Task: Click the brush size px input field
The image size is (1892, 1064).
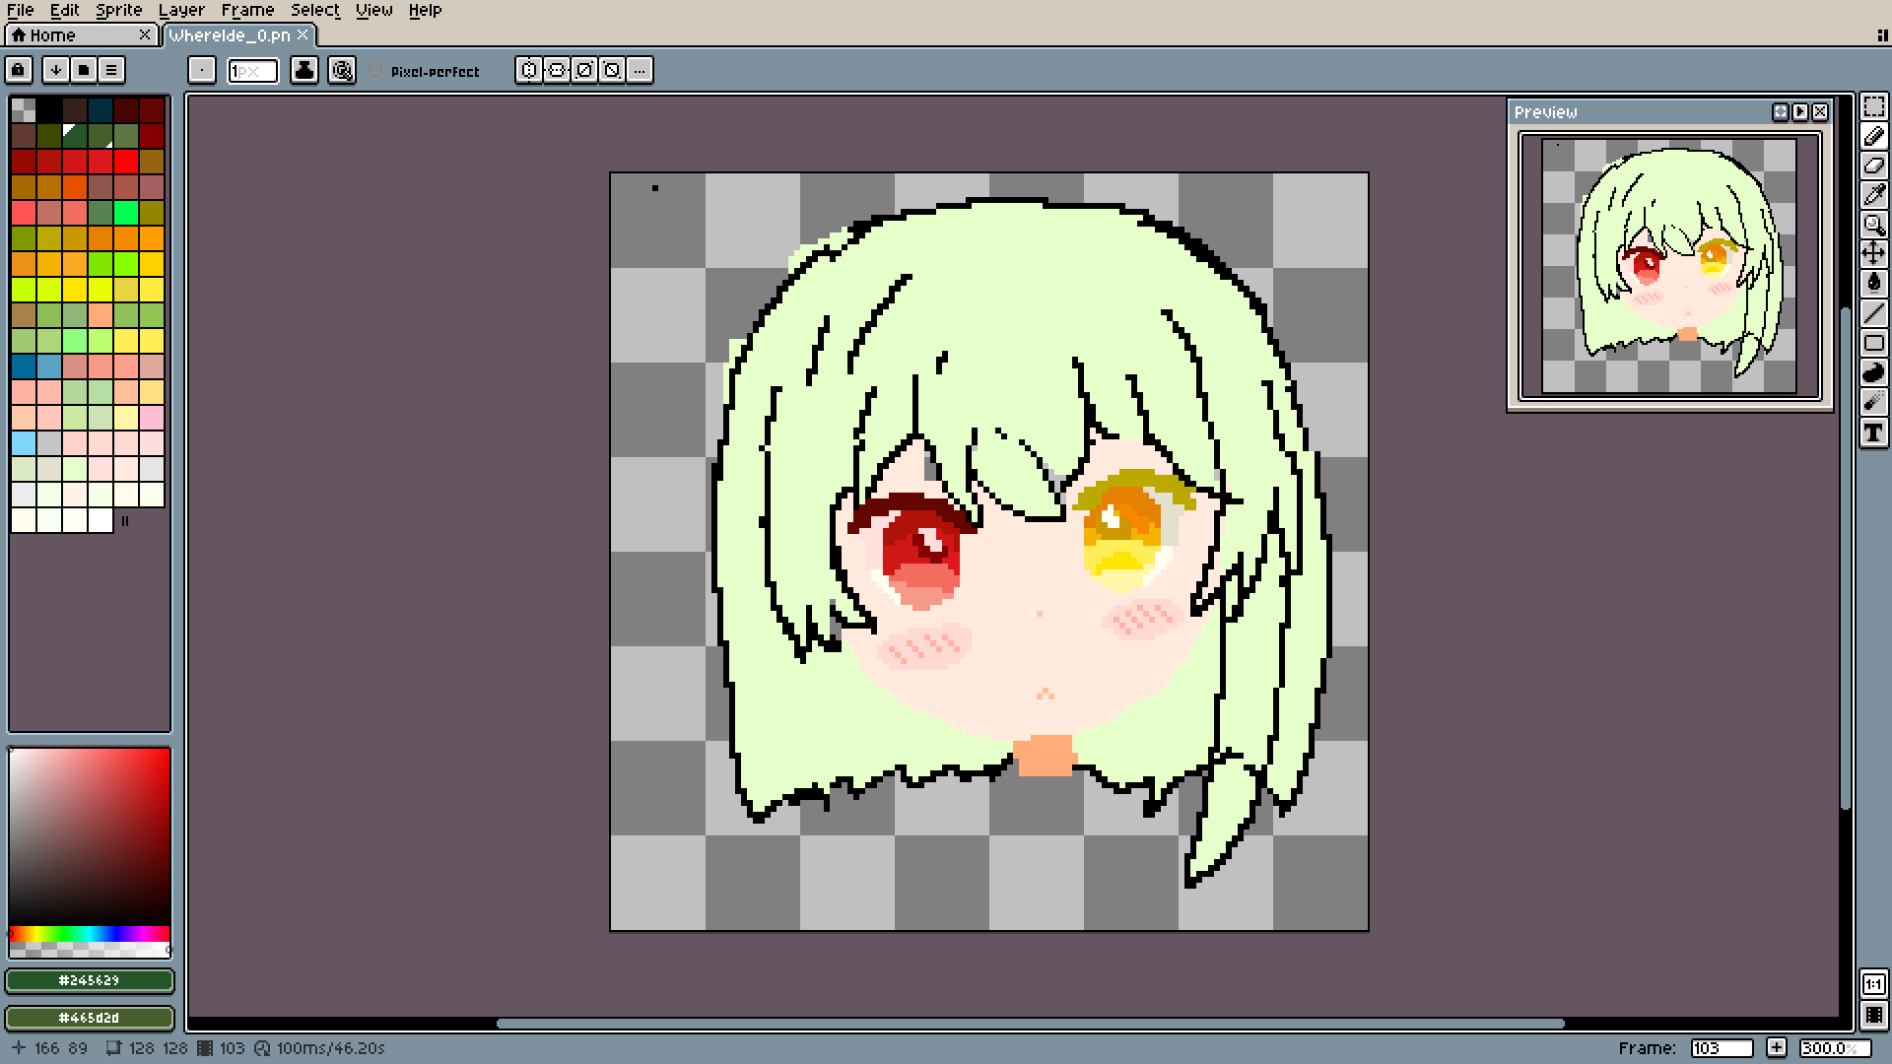Action: [x=252, y=71]
